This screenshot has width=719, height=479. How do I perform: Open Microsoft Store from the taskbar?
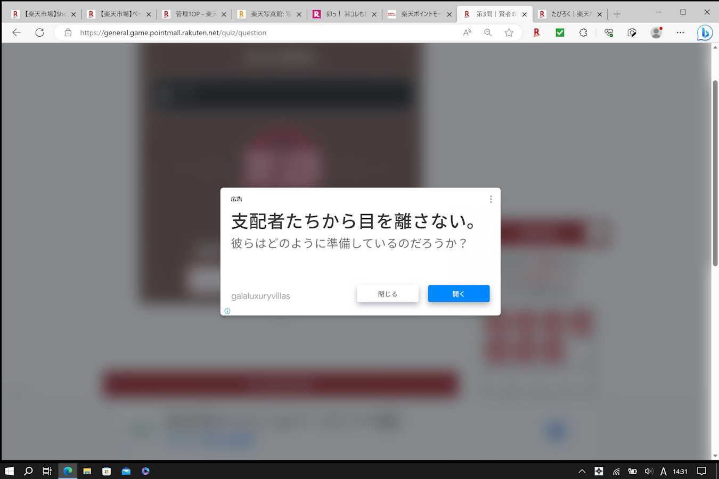107,471
